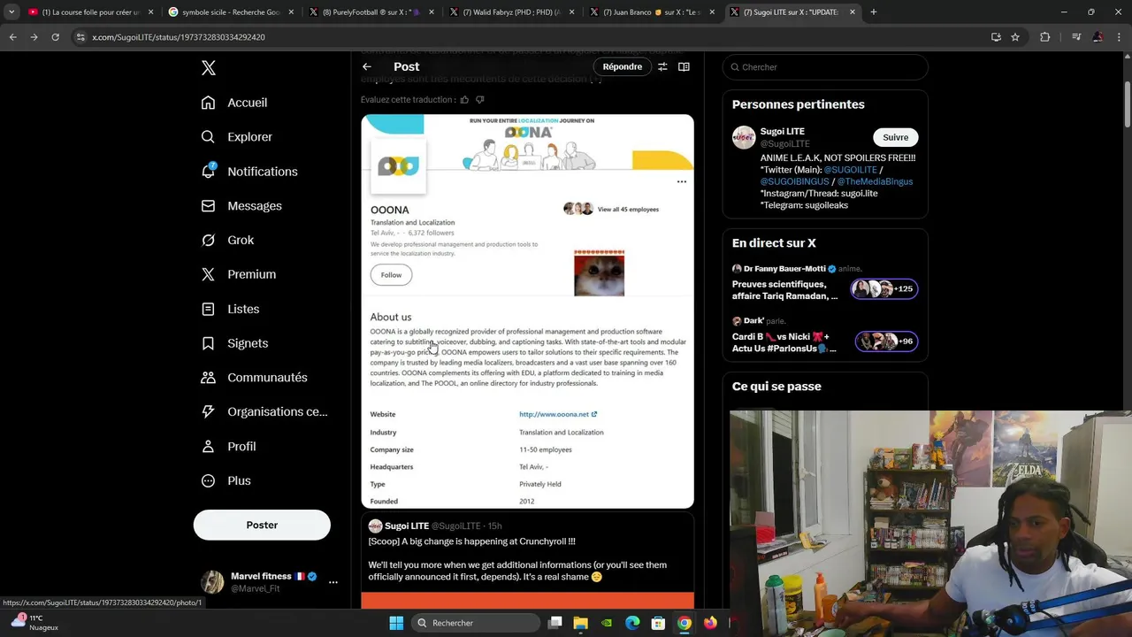The width and height of the screenshot is (1132, 637).
Task: Rate translation with thumbs down
Action: (x=479, y=100)
